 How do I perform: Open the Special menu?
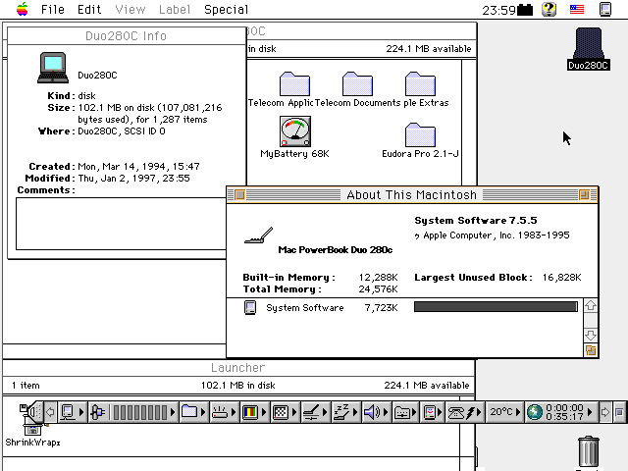[x=226, y=9]
